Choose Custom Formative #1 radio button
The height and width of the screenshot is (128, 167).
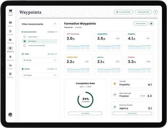(x=25, y=46)
